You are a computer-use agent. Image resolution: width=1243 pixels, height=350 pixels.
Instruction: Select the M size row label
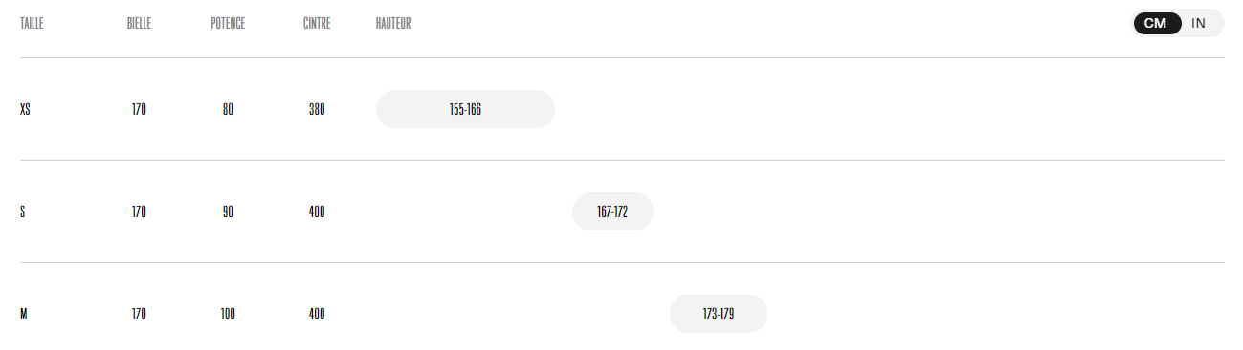(x=24, y=314)
